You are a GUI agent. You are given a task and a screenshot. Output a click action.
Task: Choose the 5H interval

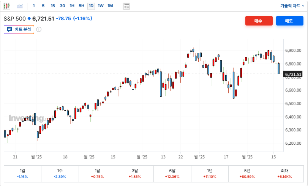pyautogui.click(x=82, y=6)
